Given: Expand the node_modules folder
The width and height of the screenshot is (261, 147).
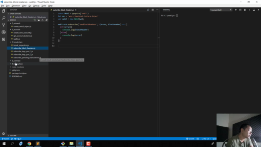Looking at the screenshot, I should [x=18, y=67].
